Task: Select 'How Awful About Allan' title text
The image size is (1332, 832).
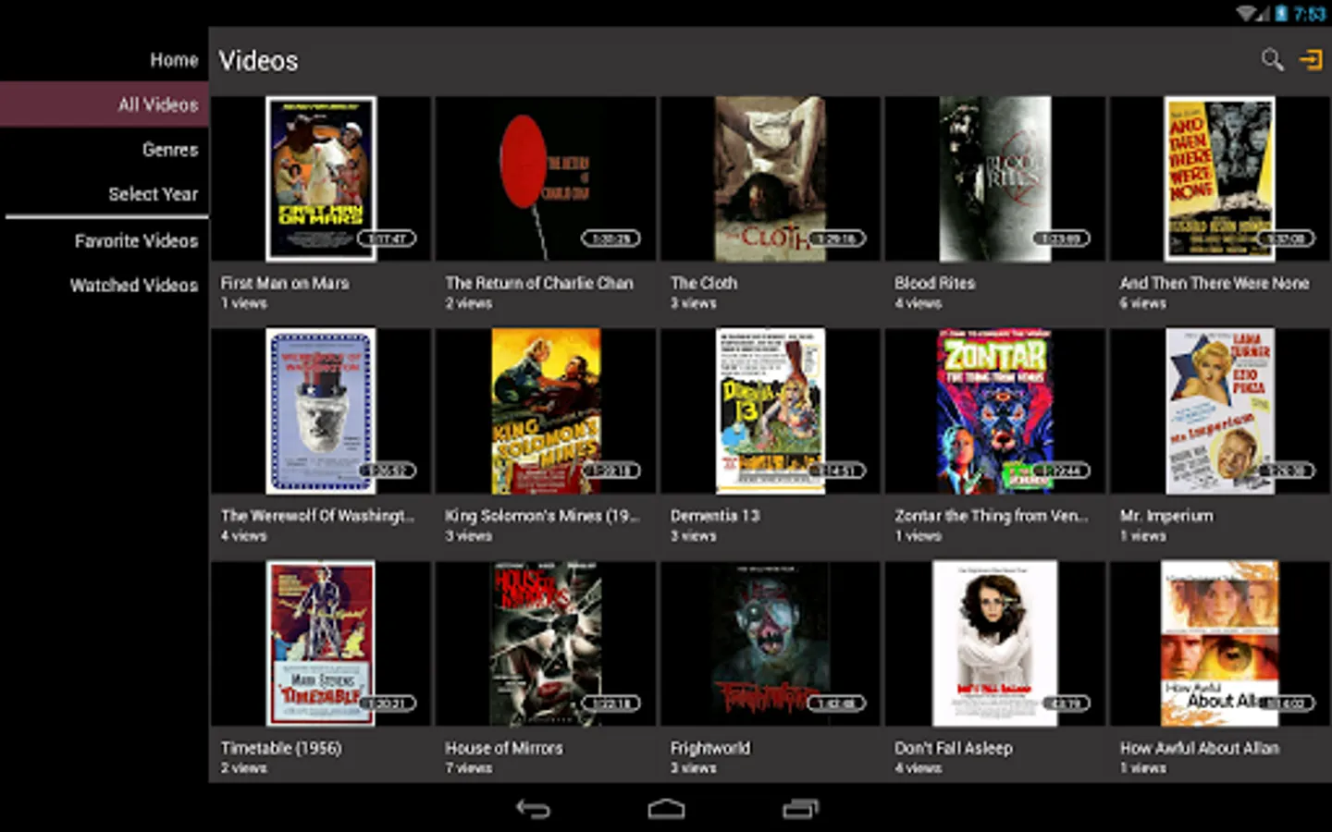Action: pos(1200,748)
